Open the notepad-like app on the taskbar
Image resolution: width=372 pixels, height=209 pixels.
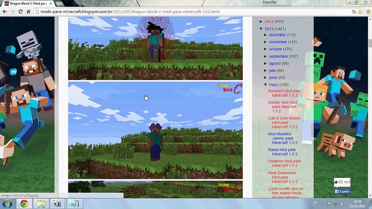75,203
